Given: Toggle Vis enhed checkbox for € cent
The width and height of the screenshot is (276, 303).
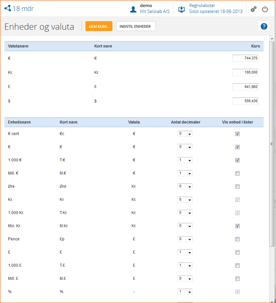Looking at the screenshot, I should [x=237, y=134].
